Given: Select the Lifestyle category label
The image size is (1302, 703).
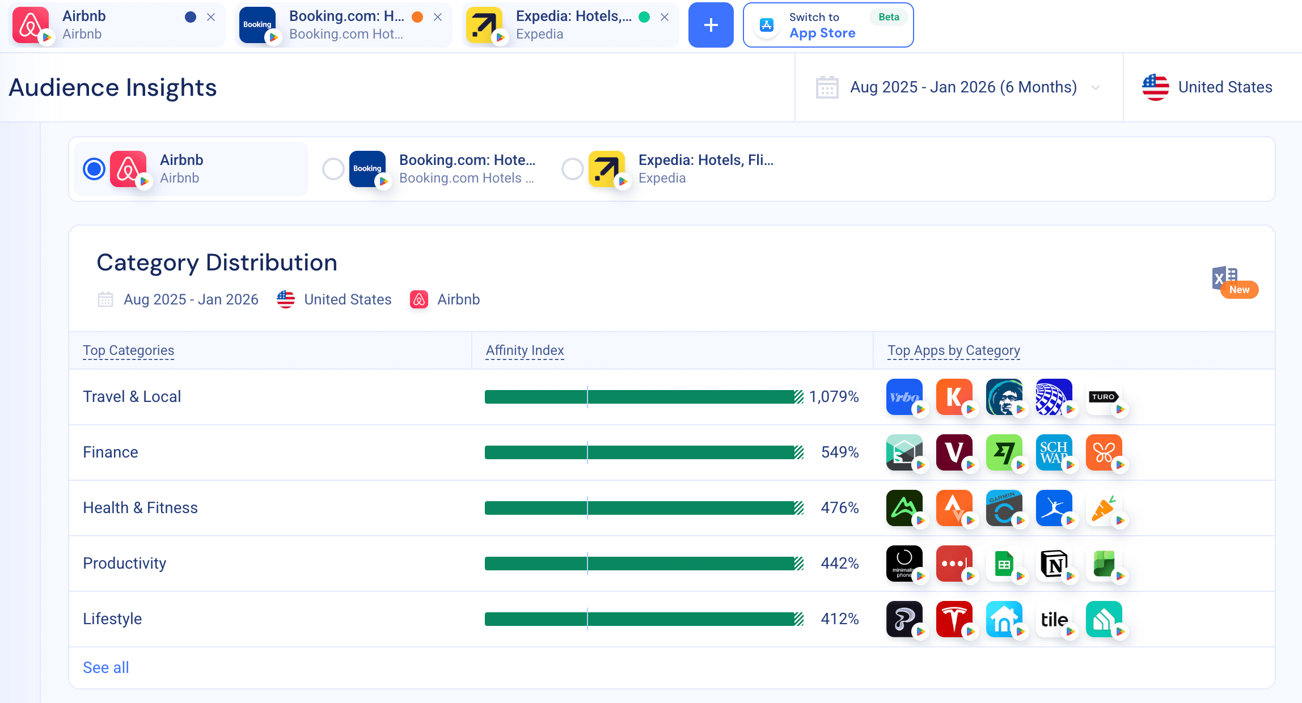Looking at the screenshot, I should [x=112, y=619].
